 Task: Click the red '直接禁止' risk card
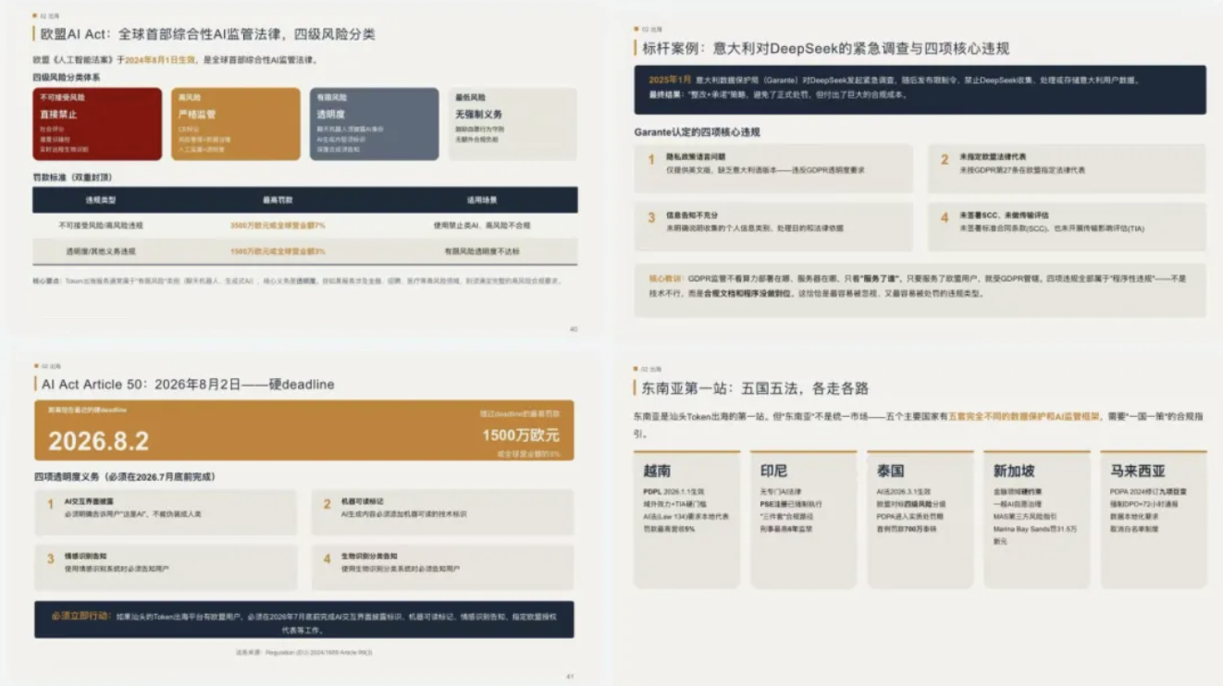point(97,124)
